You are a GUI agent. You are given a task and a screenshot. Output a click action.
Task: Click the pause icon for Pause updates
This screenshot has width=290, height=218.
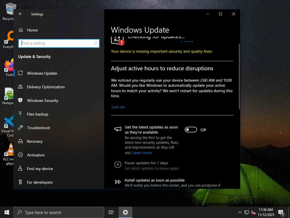(x=118, y=164)
